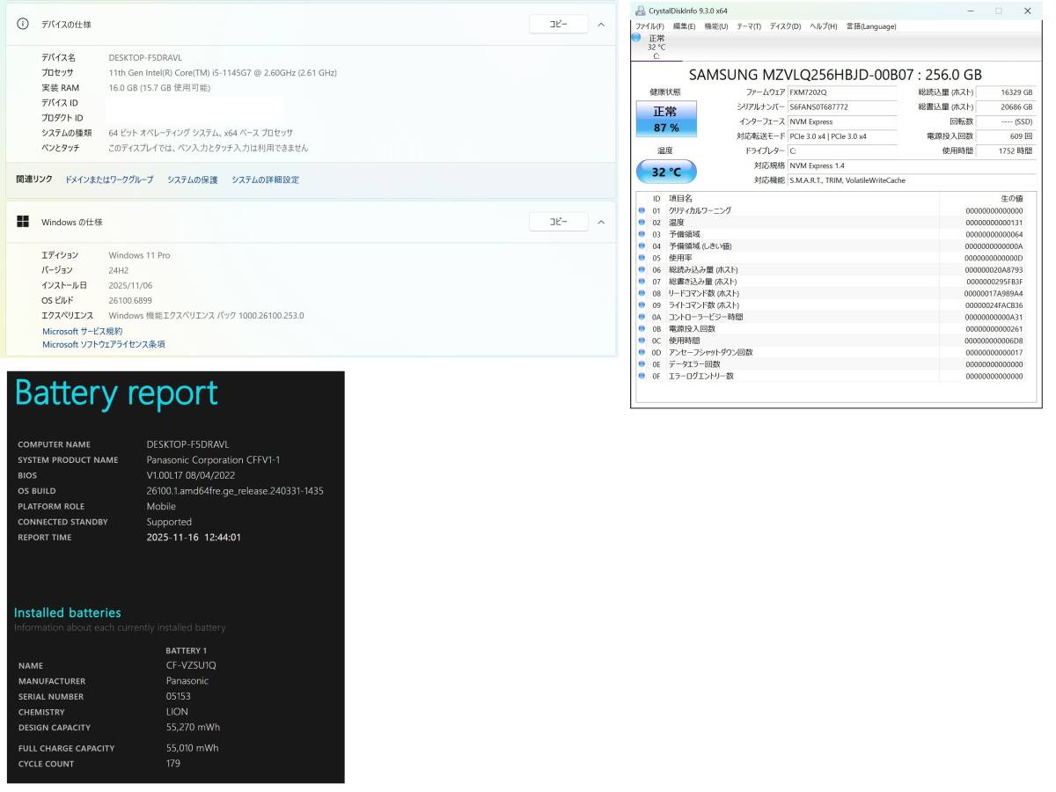This screenshot has width=1056, height=792.
Task: Open the ファイル(F) menu
Action: coord(649,26)
